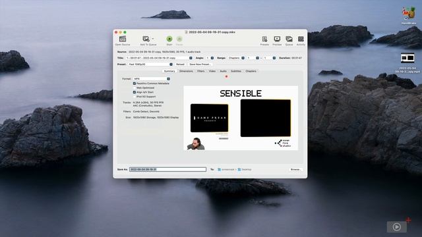Click the Duration 00:01:47 value
Image resolution: width=422 pixels, height=237 pixels.
[297, 58]
